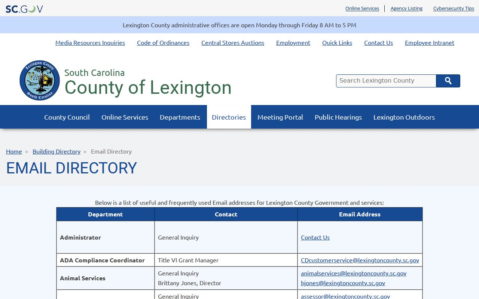Click the SC.GOV logo
The width and height of the screenshot is (479, 299).
[x=24, y=9]
